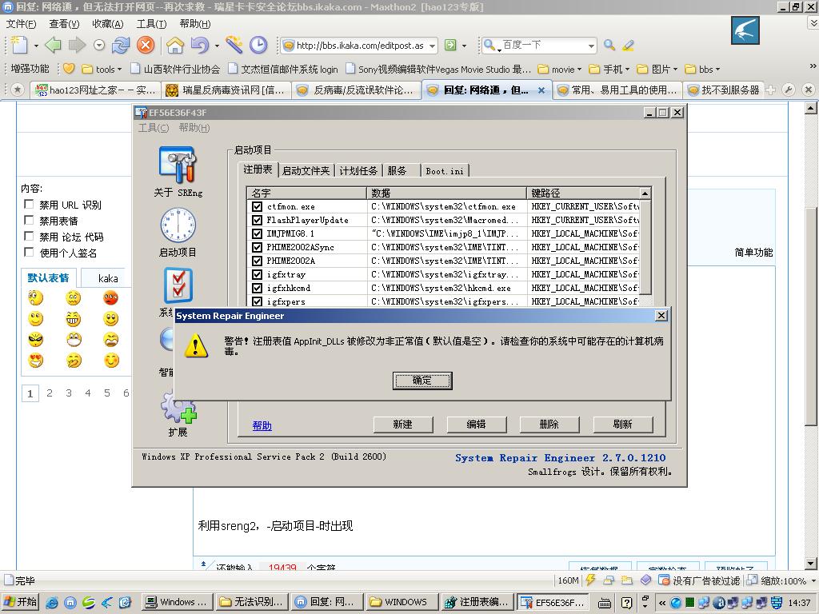Open the search box dropdown arrow

pos(591,46)
